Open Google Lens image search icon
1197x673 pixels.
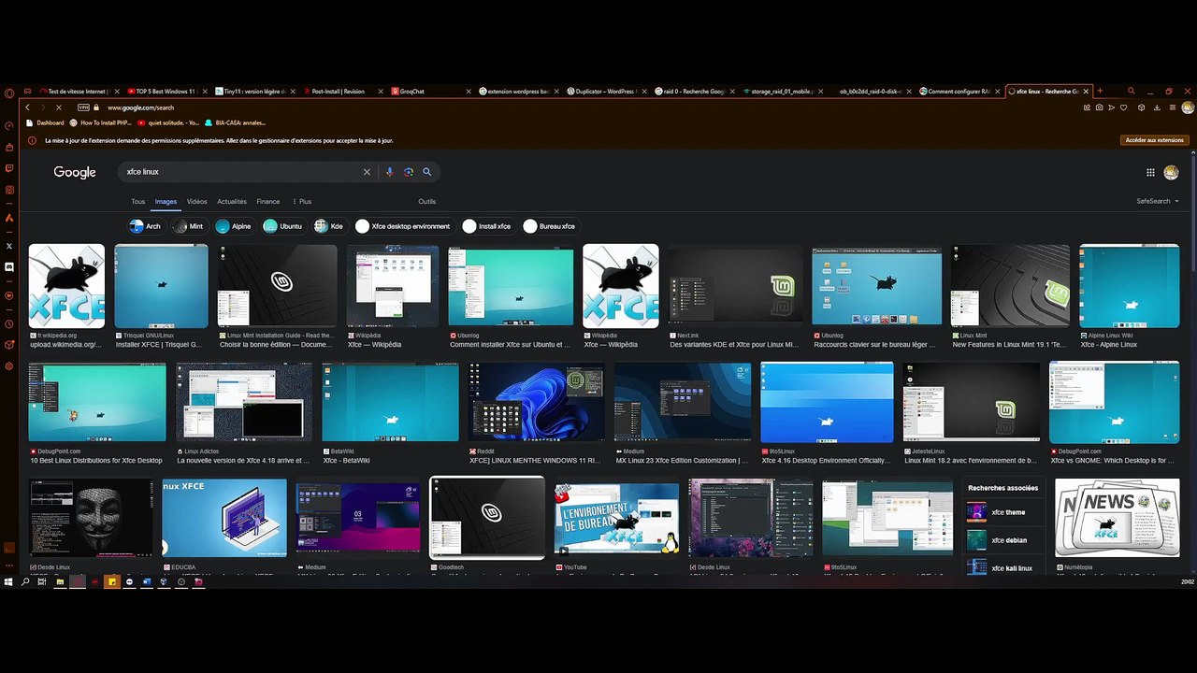pyautogui.click(x=409, y=172)
